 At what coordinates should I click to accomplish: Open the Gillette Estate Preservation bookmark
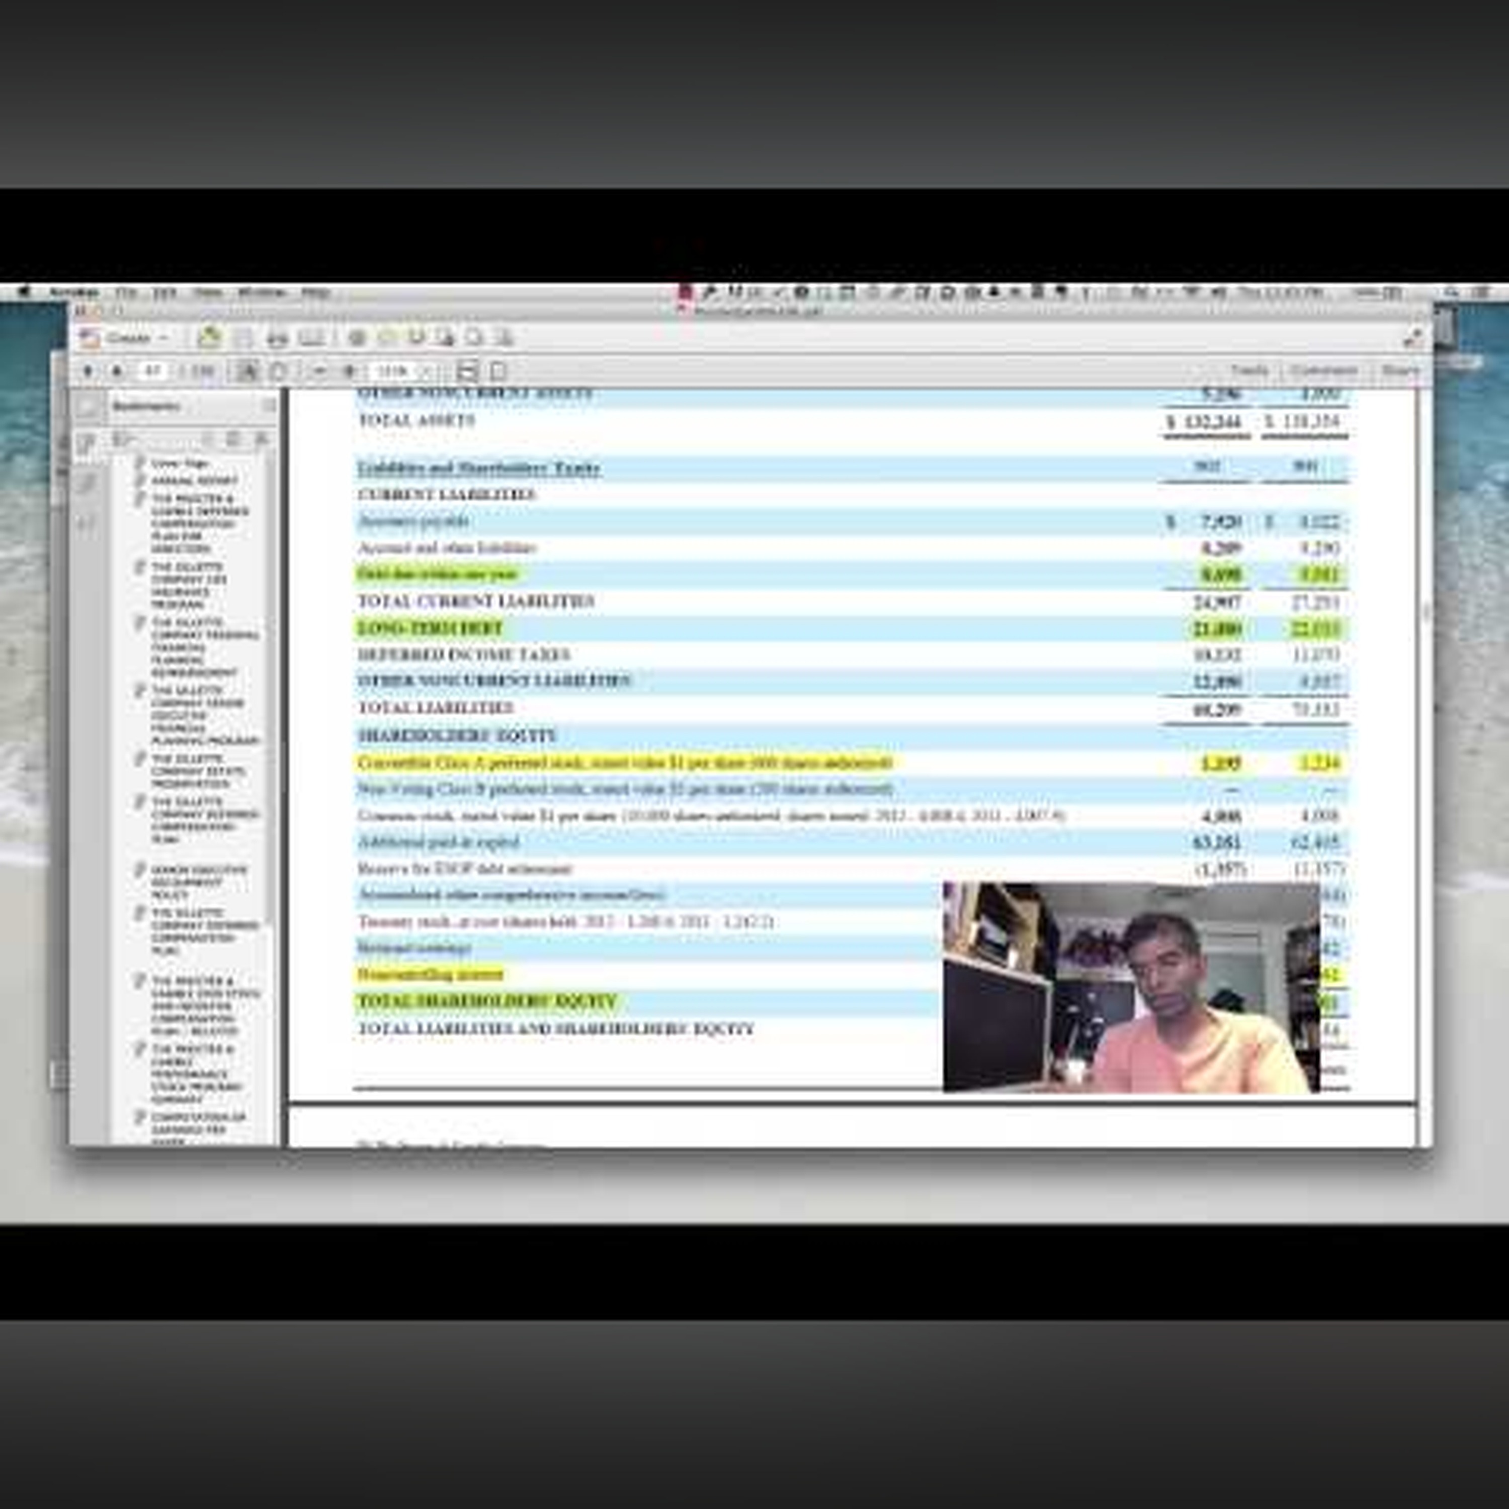(x=198, y=772)
